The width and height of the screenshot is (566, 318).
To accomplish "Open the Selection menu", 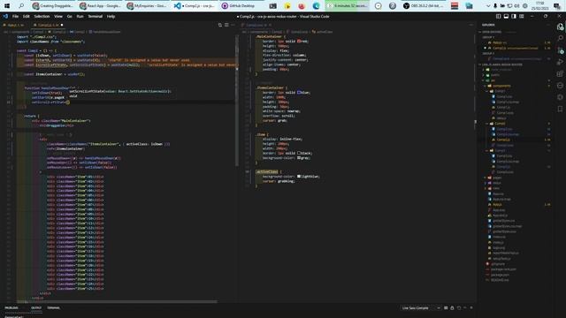I will pos(42,16).
